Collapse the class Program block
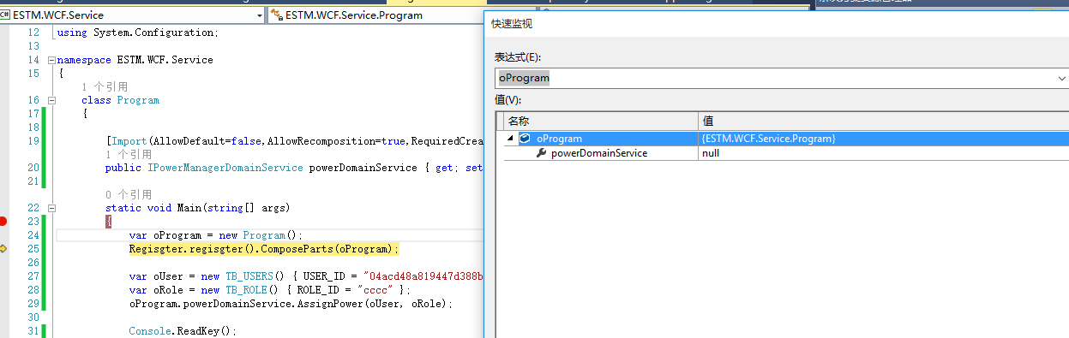 pyautogui.click(x=51, y=101)
